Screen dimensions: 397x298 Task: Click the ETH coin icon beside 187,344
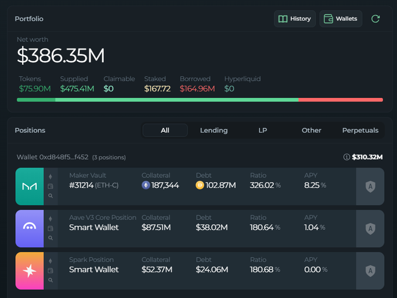pos(145,185)
